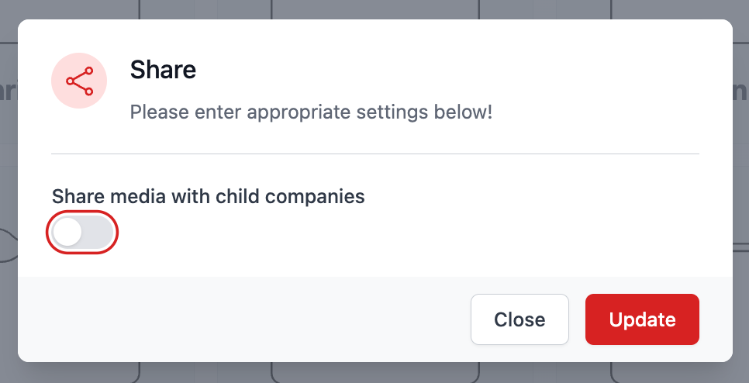Click the 'Please enter appropriate settings' text
The height and width of the screenshot is (383, 749).
(x=311, y=112)
